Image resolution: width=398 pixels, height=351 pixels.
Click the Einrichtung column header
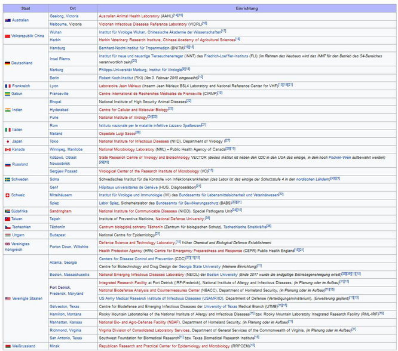coord(247,8)
